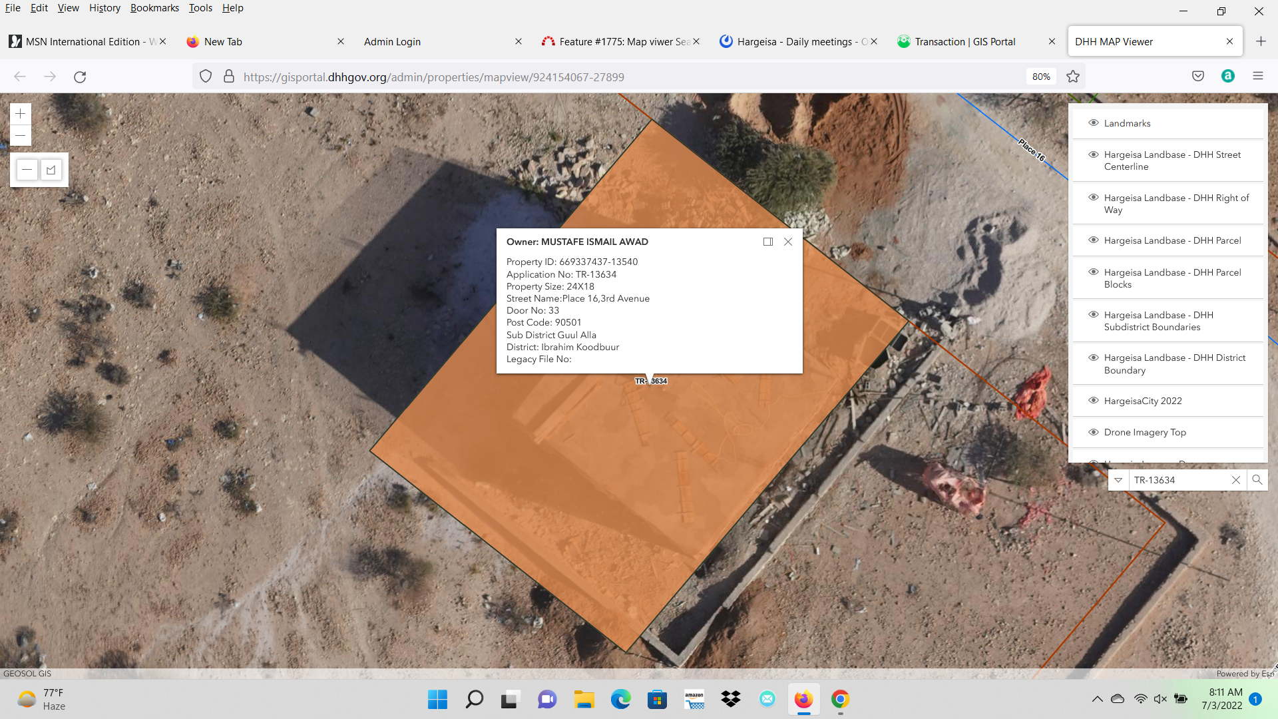The image size is (1278, 719).
Task: Toggle Landmarks layer visibility
Action: click(1093, 123)
